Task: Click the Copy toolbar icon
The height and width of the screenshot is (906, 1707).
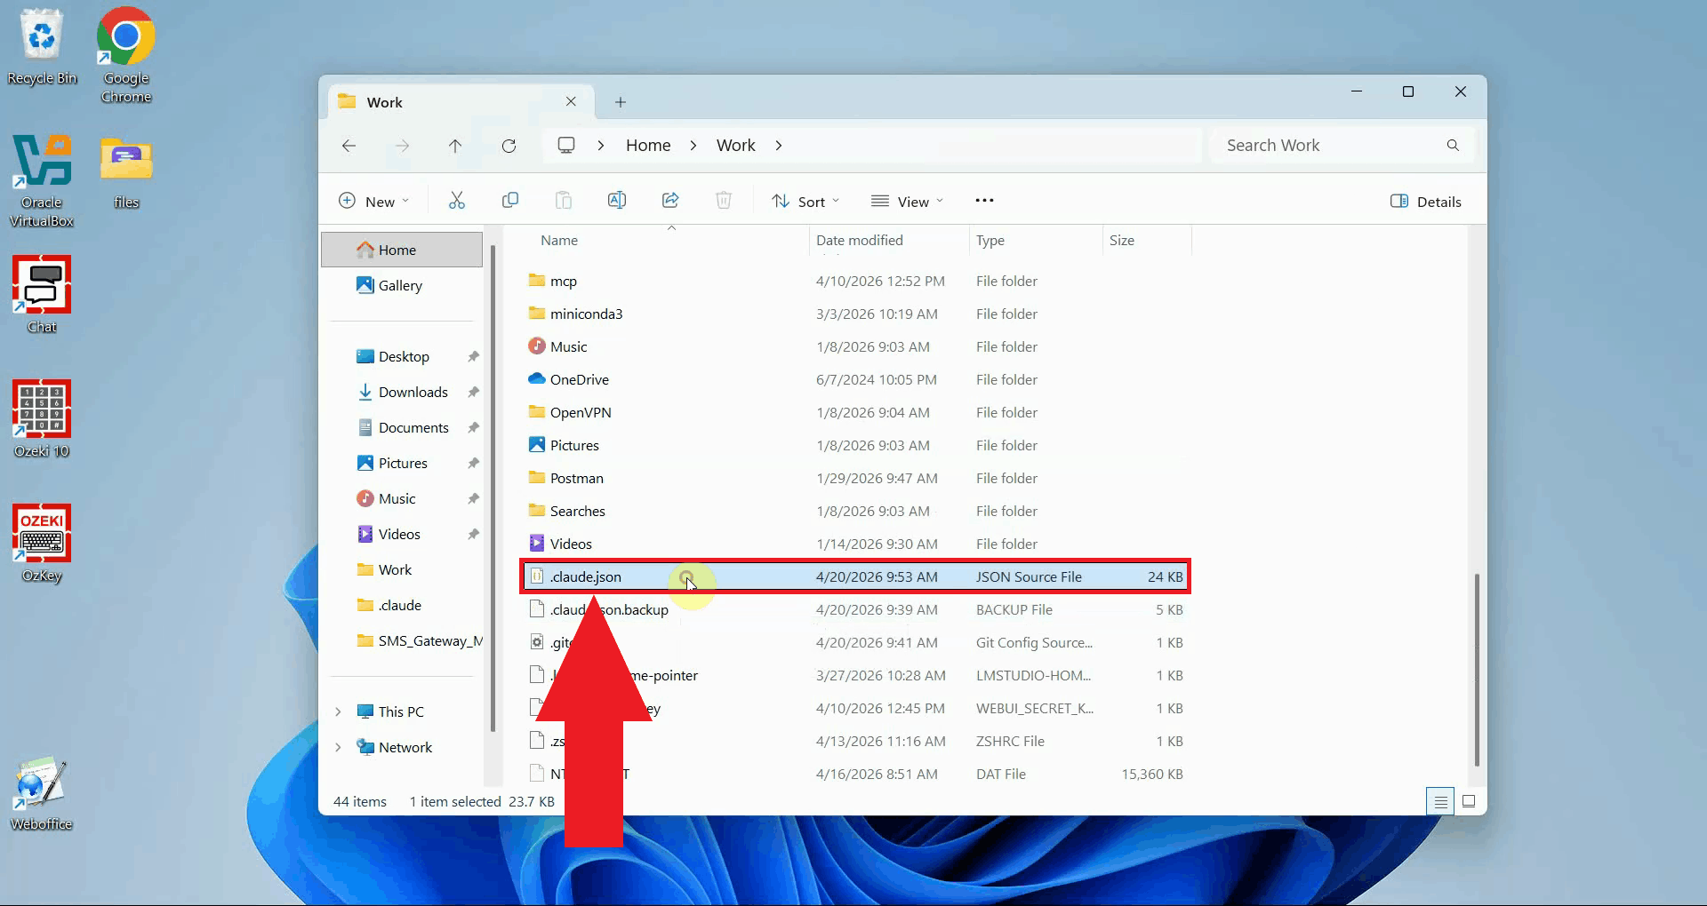Action: pos(510,201)
